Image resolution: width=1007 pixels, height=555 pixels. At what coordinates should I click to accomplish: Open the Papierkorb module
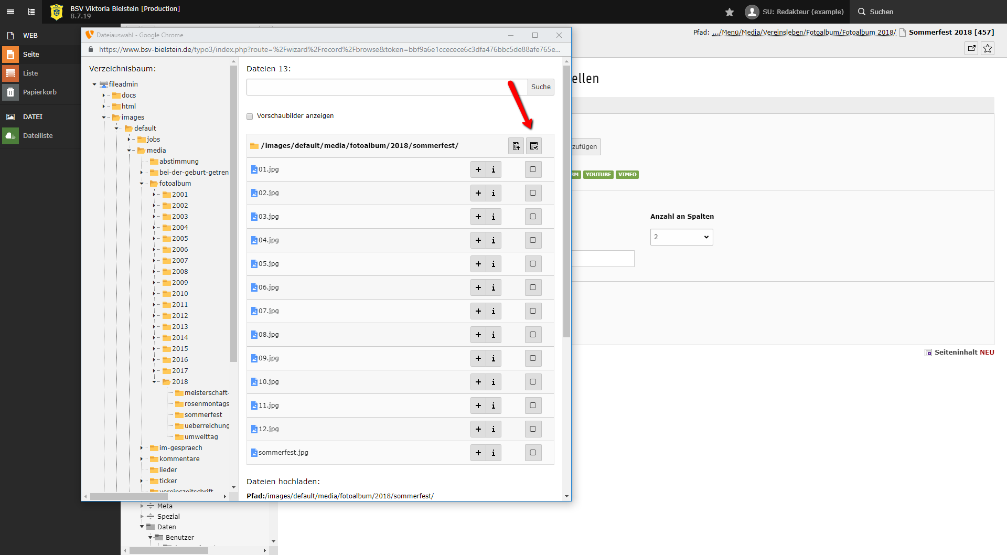coord(39,92)
